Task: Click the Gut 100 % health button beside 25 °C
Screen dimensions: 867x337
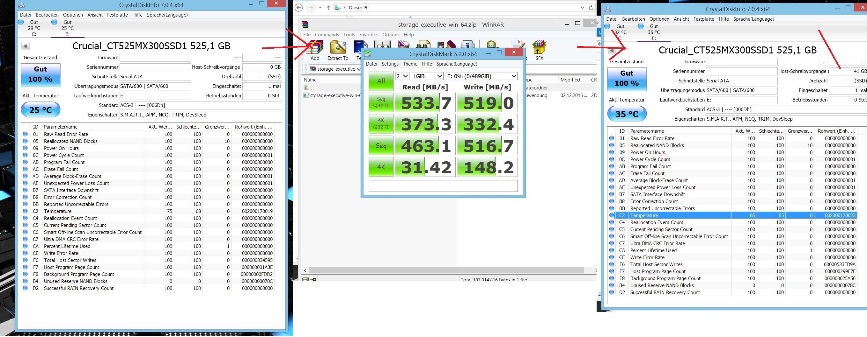Action: [x=40, y=75]
